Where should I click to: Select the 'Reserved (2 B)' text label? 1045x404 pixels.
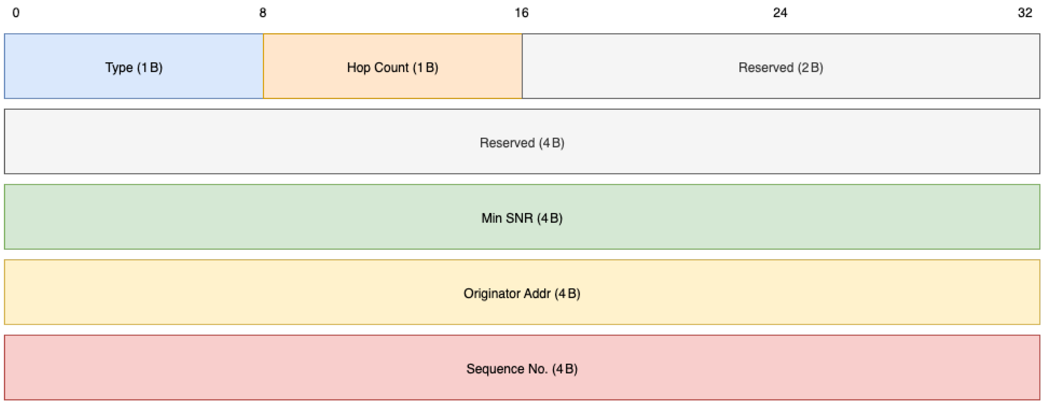pyautogui.click(x=781, y=67)
